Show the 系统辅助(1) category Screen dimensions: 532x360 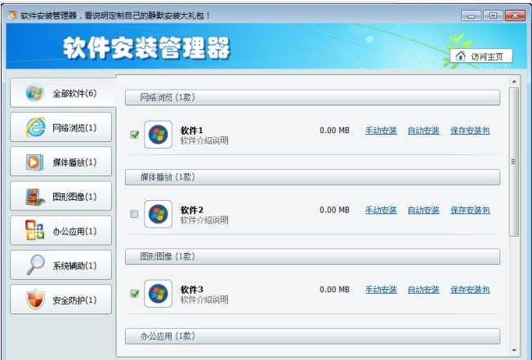60,265
